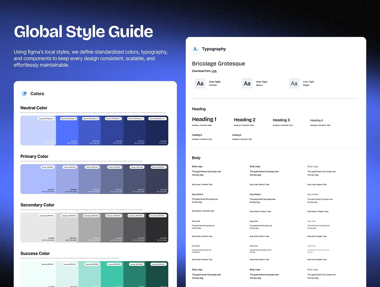Click the Heading 6 text sample
380x287 pixels.
237,135
